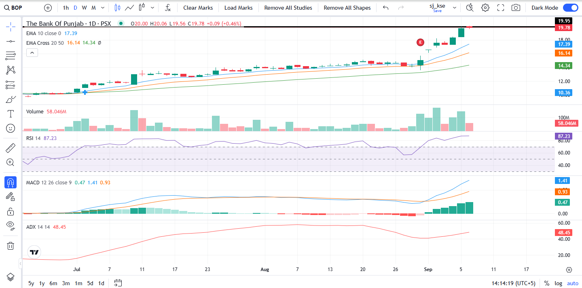The height and width of the screenshot is (288, 582).
Task: Select the Forecasting position tool
Action: pos(11,85)
